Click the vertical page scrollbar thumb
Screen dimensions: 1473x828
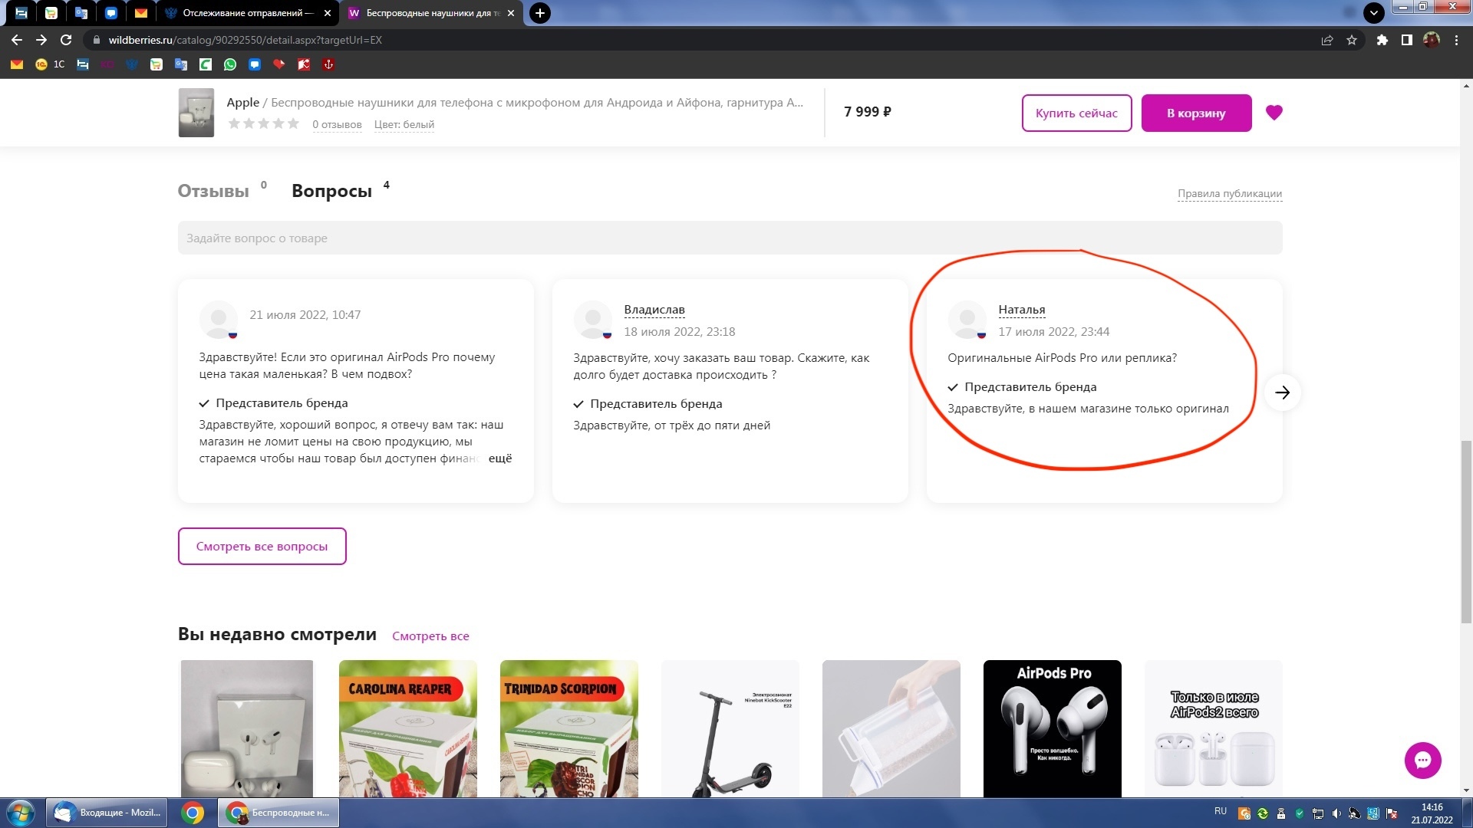pos(1466,531)
